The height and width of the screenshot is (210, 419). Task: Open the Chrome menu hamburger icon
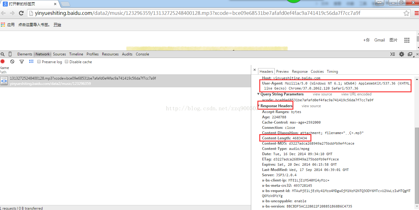[x=417, y=13]
